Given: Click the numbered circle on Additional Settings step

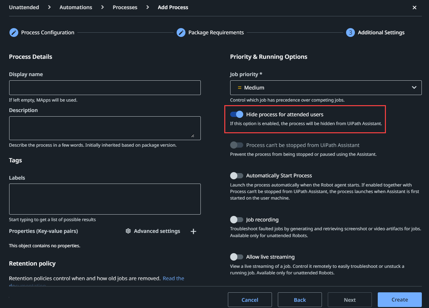Looking at the screenshot, I should coord(350,32).
